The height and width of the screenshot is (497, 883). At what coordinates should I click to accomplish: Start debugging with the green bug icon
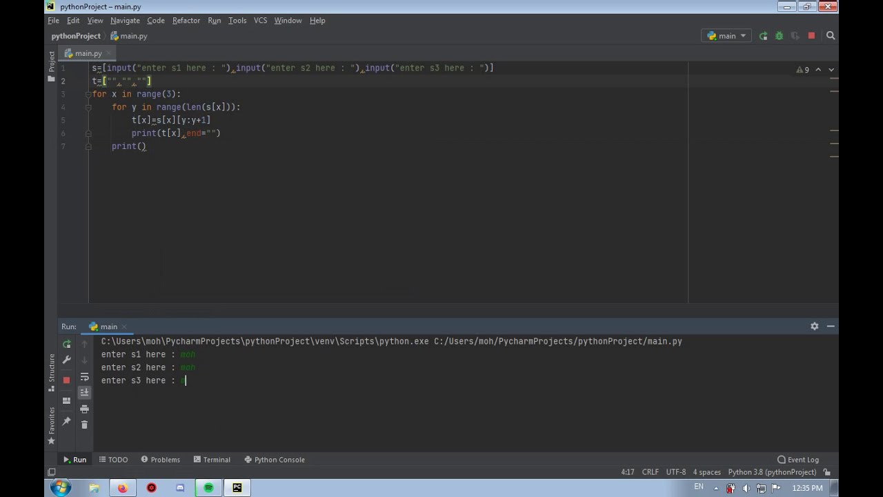(779, 36)
